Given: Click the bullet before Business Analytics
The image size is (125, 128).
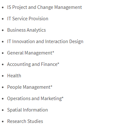Looking at the screenshot, I should [3, 30].
